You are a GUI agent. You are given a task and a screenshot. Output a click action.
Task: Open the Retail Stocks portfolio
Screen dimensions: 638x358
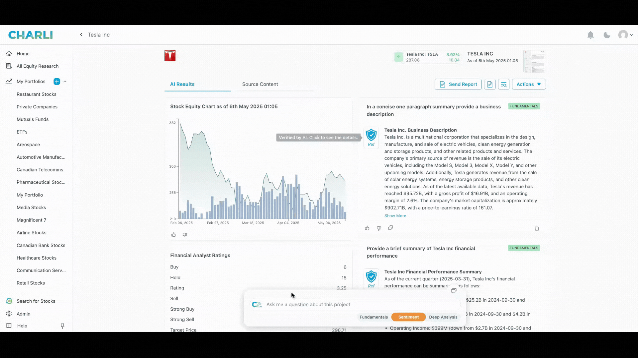pyautogui.click(x=31, y=283)
